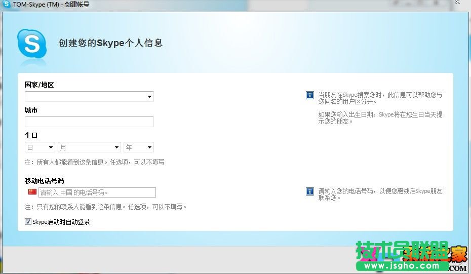
Task: Click the 移动电话号码 label
Action: tap(44, 181)
